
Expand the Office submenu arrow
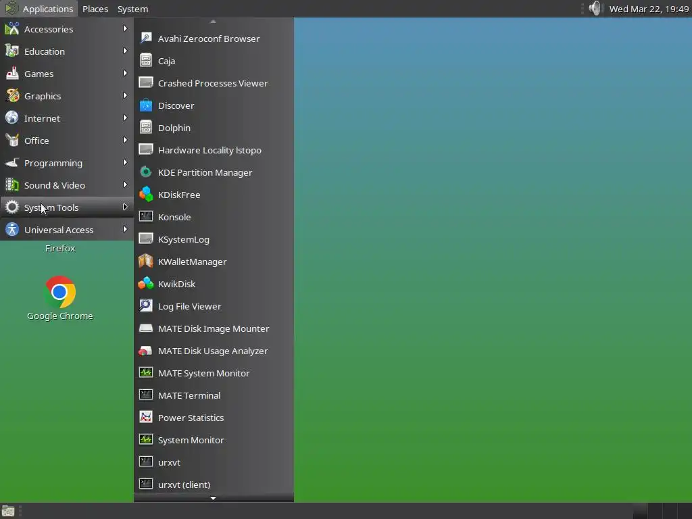(x=125, y=140)
